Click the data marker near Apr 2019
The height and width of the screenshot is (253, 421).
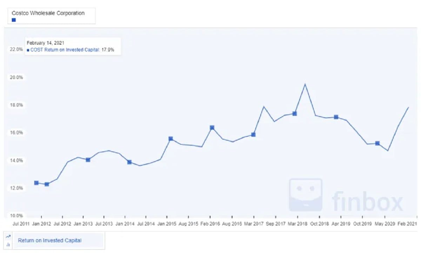[x=336, y=117]
